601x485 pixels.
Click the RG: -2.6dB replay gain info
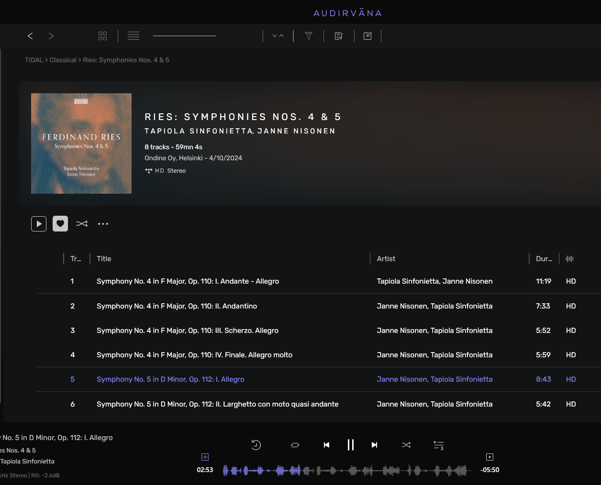click(x=46, y=475)
